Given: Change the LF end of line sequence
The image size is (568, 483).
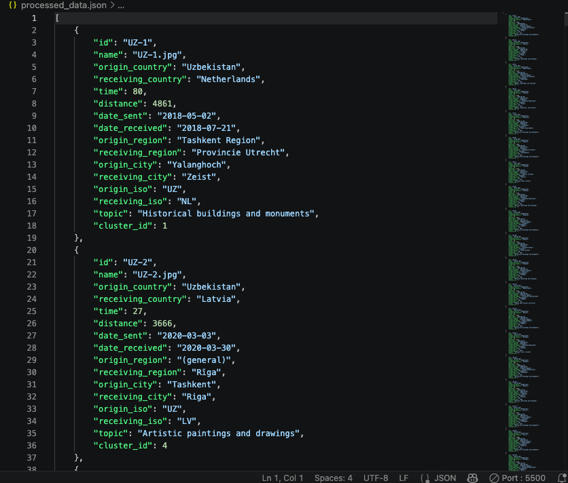Looking at the screenshot, I should pyautogui.click(x=404, y=478).
